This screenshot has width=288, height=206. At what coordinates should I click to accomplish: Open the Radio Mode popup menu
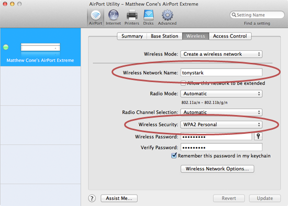pos(221,94)
